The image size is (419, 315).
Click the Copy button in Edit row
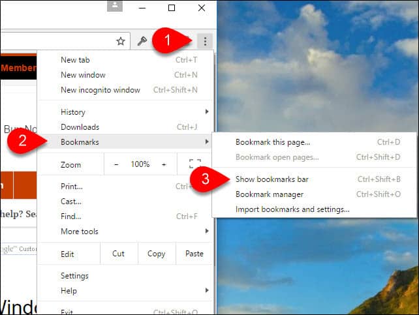click(157, 253)
